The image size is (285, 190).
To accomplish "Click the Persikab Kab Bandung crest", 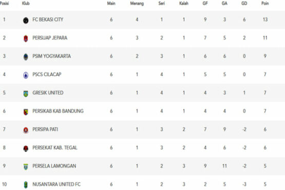I will pyautogui.click(x=26, y=112).
